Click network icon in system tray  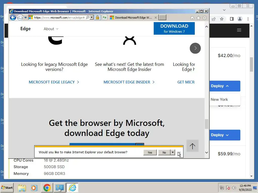[222, 188]
